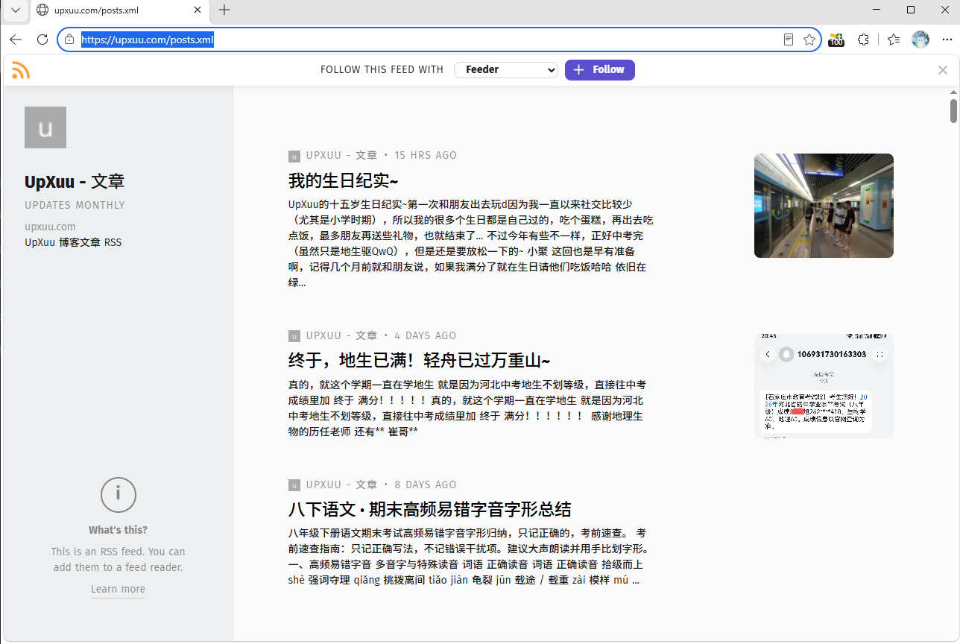960x644 pixels.
Task: Open the browser extensions puzzle icon
Action: tap(864, 40)
